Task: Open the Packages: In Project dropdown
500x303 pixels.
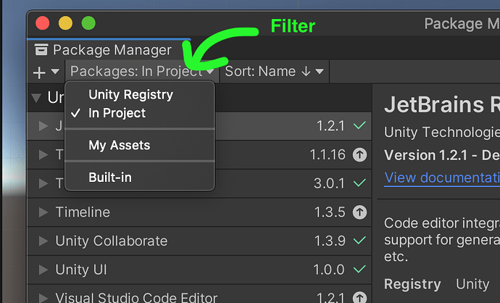Action: point(142,71)
